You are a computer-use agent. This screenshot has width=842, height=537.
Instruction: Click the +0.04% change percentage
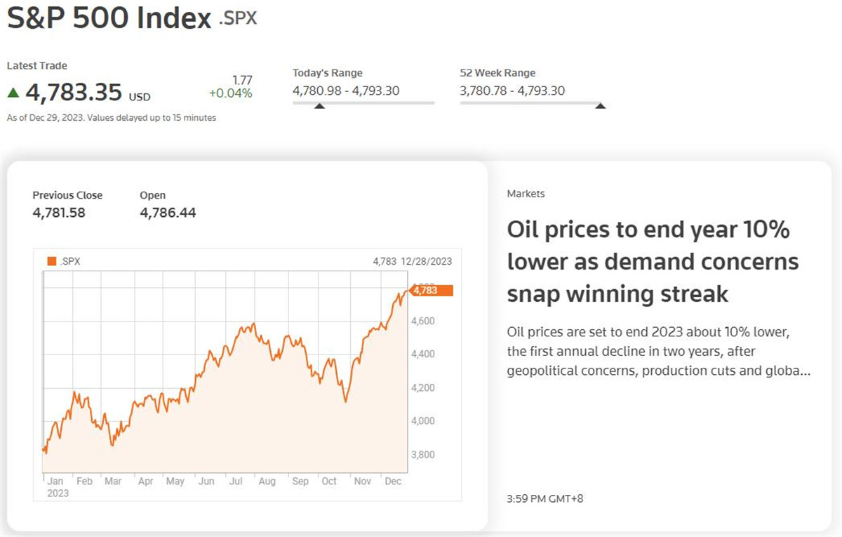pyautogui.click(x=230, y=93)
